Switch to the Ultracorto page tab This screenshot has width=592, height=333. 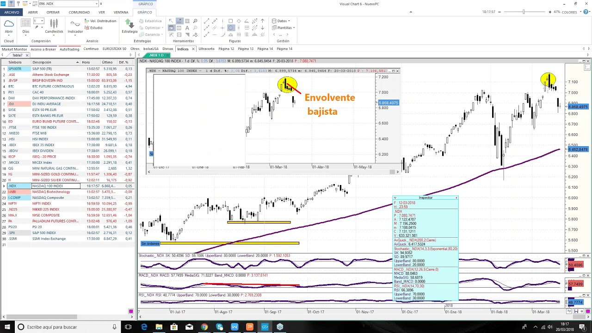click(x=207, y=49)
